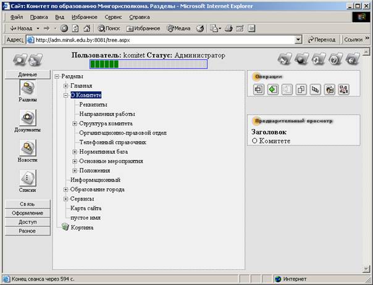Open the Разделы icon in the sidebar

click(28, 88)
